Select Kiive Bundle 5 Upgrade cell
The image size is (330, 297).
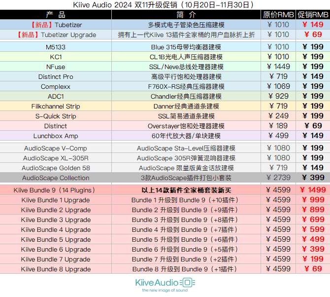56,239
